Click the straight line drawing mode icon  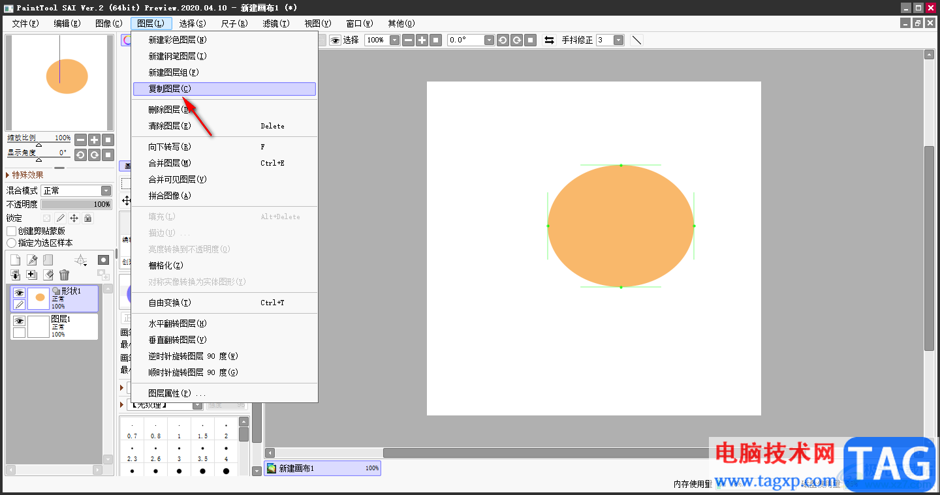pos(636,40)
